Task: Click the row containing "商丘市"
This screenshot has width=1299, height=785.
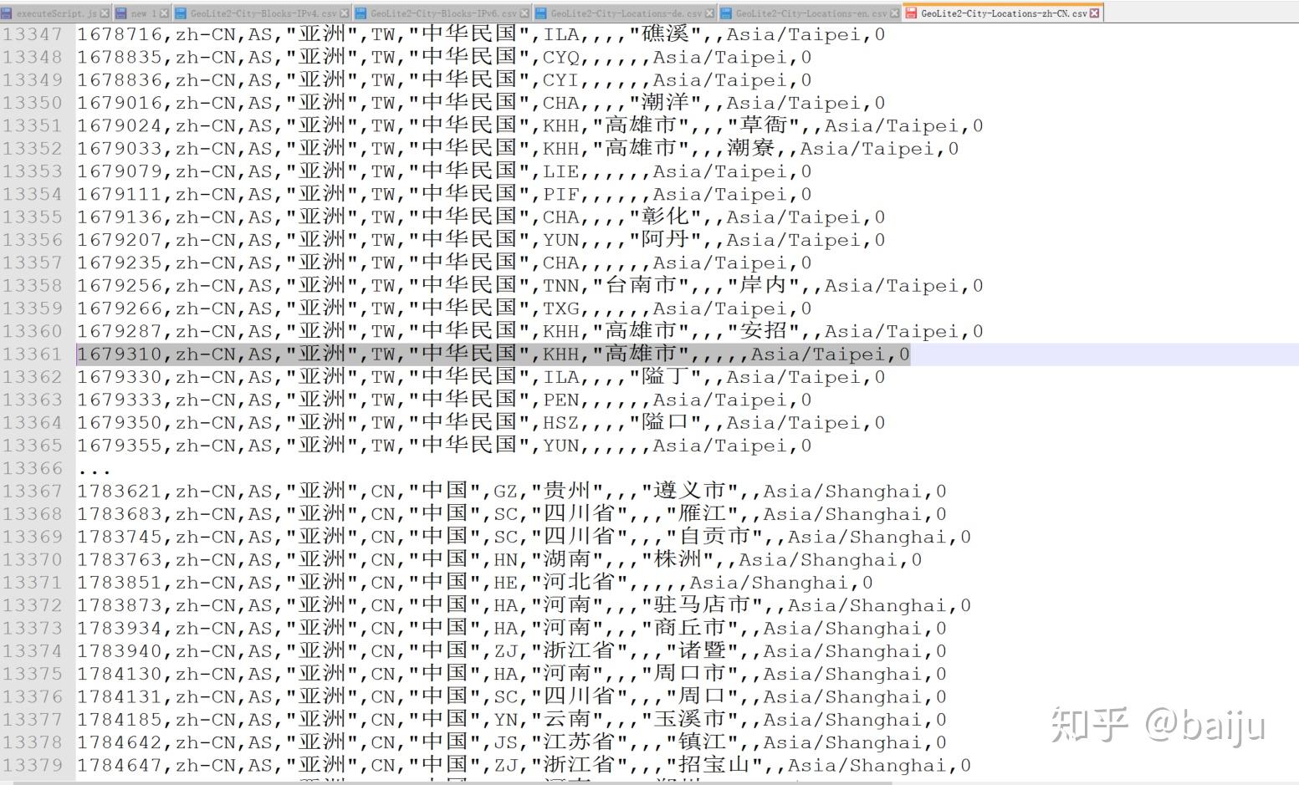Action: (512, 629)
